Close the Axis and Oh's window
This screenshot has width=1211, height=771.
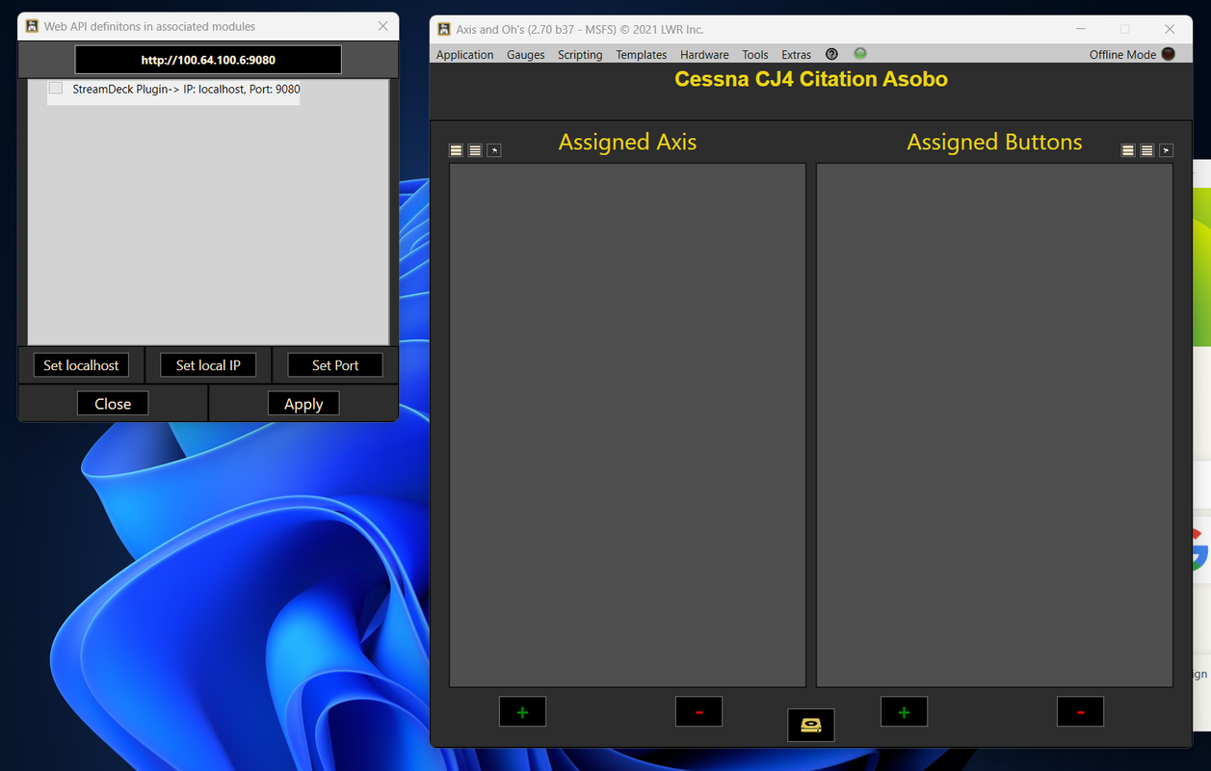pos(1170,29)
